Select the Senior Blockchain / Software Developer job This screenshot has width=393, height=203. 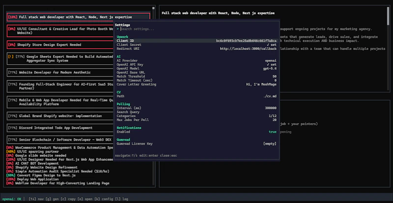coord(60,140)
